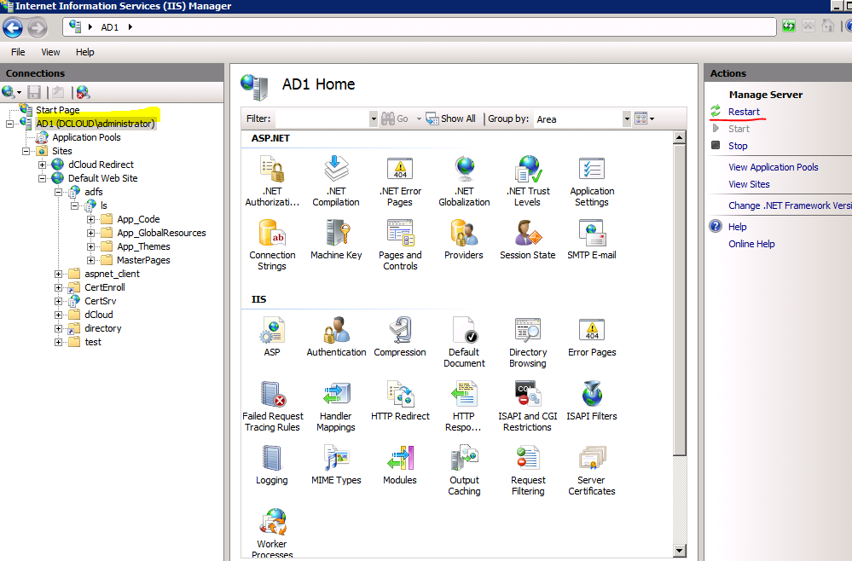Open Request Filtering feature
Image resolution: width=852 pixels, height=561 pixels.
tap(528, 471)
